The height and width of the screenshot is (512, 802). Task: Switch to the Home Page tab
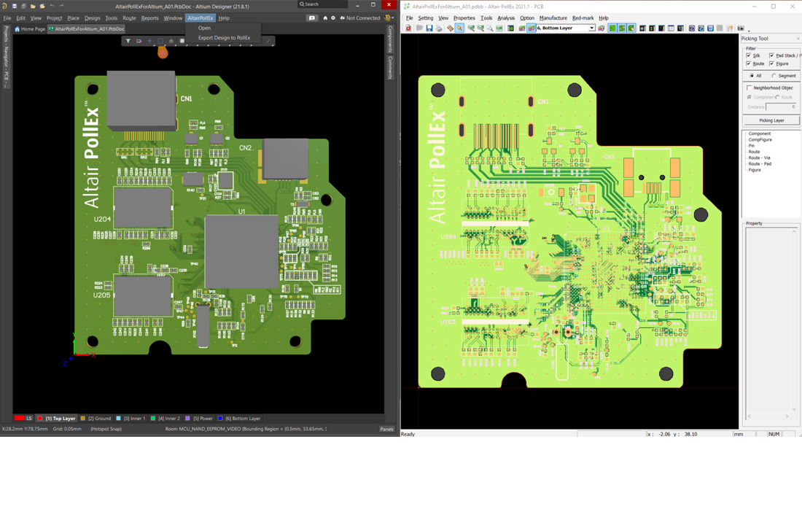pyautogui.click(x=30, y=29)
